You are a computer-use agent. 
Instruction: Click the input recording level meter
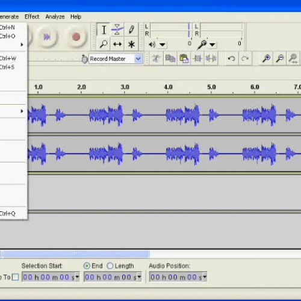222,30
